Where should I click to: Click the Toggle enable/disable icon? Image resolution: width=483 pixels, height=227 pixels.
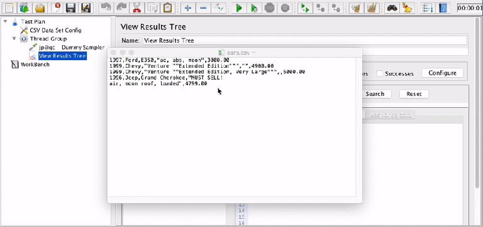tap(218, 8)
